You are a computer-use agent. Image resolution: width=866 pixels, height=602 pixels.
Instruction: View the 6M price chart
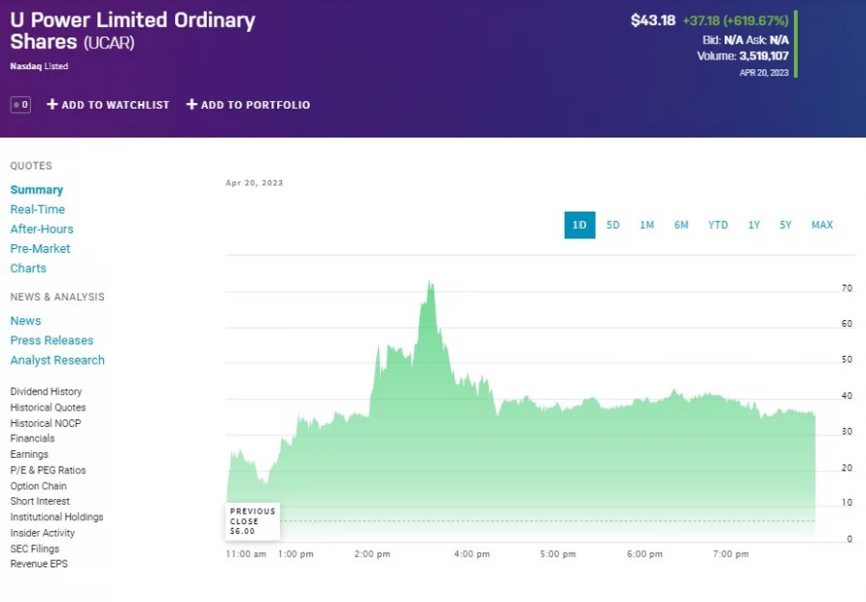pos(681,224)
